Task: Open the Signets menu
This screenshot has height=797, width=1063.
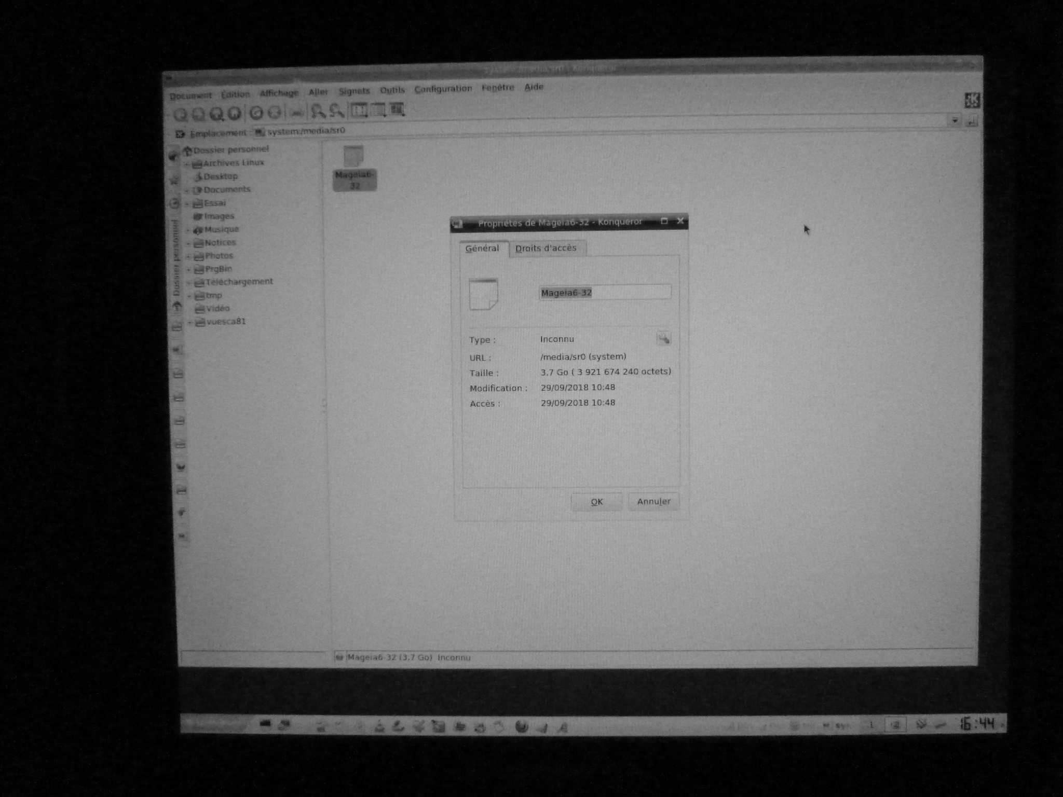Action: (354, 91)
